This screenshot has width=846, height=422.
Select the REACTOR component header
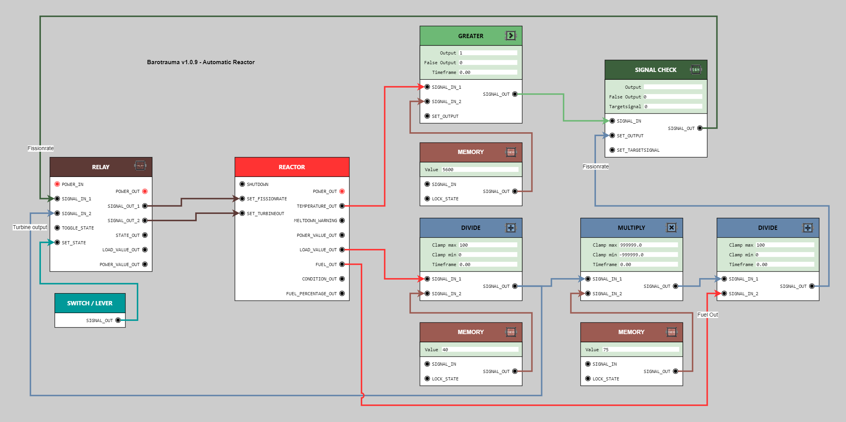[x=292, y=166]
